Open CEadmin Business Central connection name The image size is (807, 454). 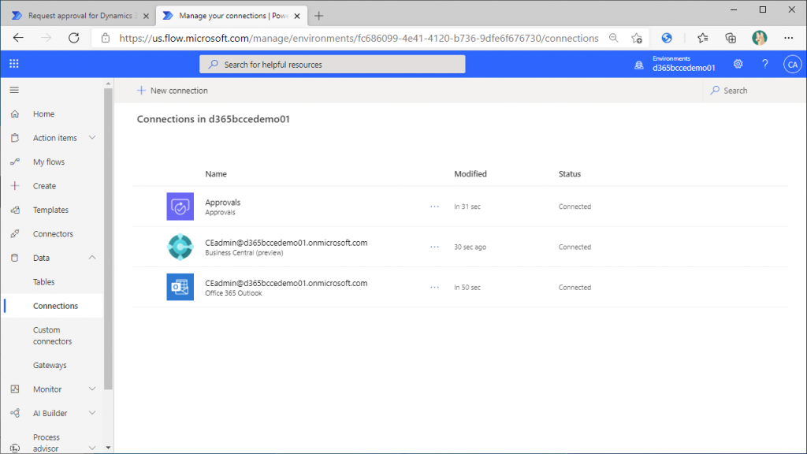286,243
